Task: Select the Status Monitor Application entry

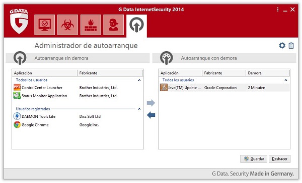Action: pyautogui.click(x=78, y=96)
